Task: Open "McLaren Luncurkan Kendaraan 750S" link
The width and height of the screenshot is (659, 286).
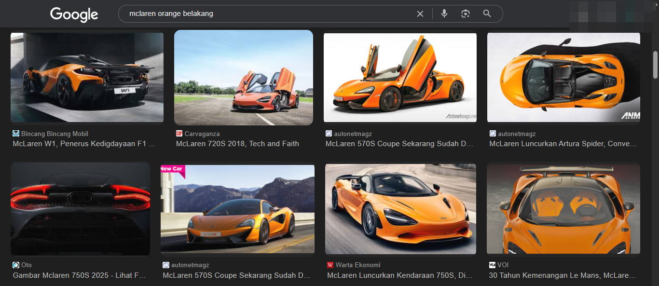Action: tap(399, 275)
